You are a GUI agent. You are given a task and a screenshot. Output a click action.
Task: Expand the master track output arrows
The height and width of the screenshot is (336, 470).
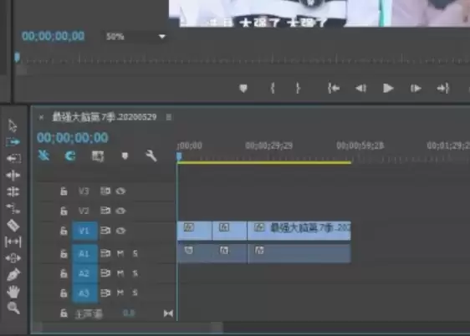[x=168, y=313]
